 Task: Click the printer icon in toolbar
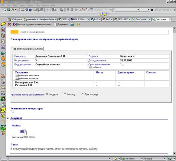click(x=13, y=10)
